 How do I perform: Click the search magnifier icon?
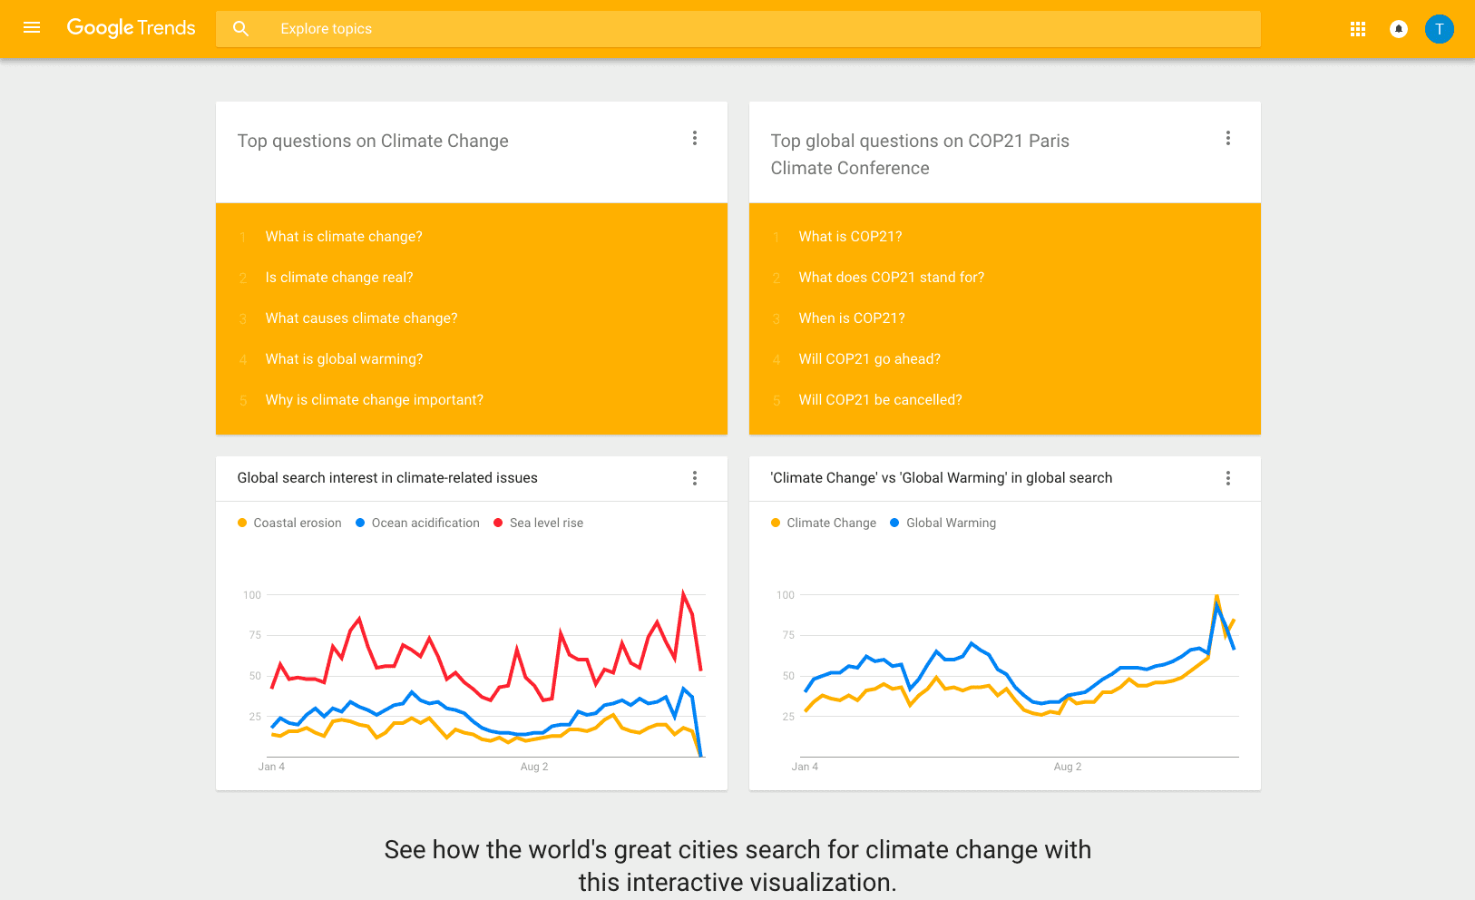[240, 29]
